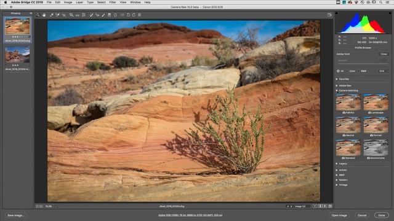Select the Straighten tool
This screenshot has height=221, width=394.
coord(78,15)
